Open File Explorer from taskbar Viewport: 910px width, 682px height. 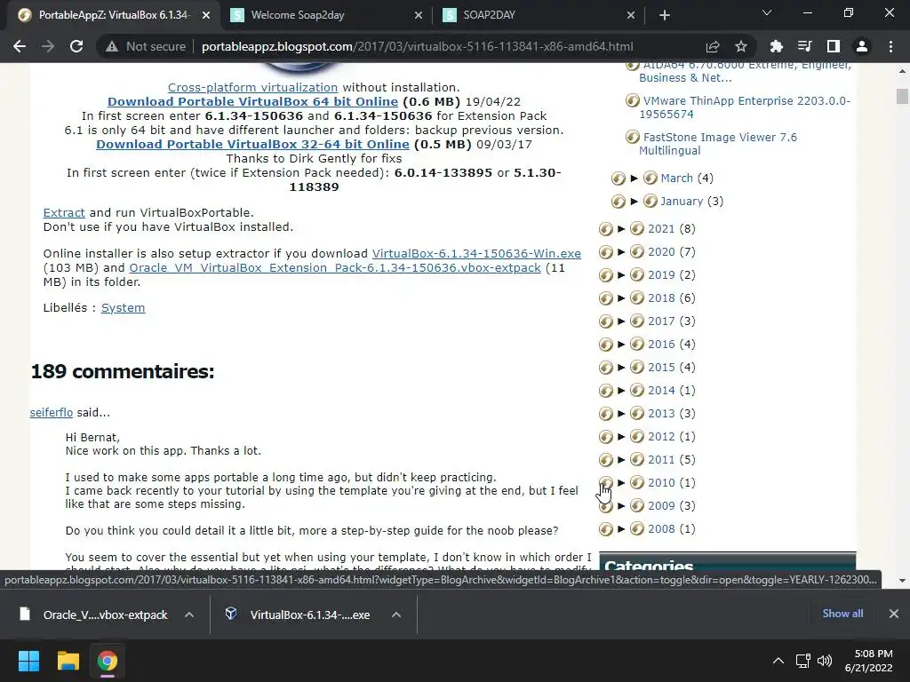pos(68,661)
